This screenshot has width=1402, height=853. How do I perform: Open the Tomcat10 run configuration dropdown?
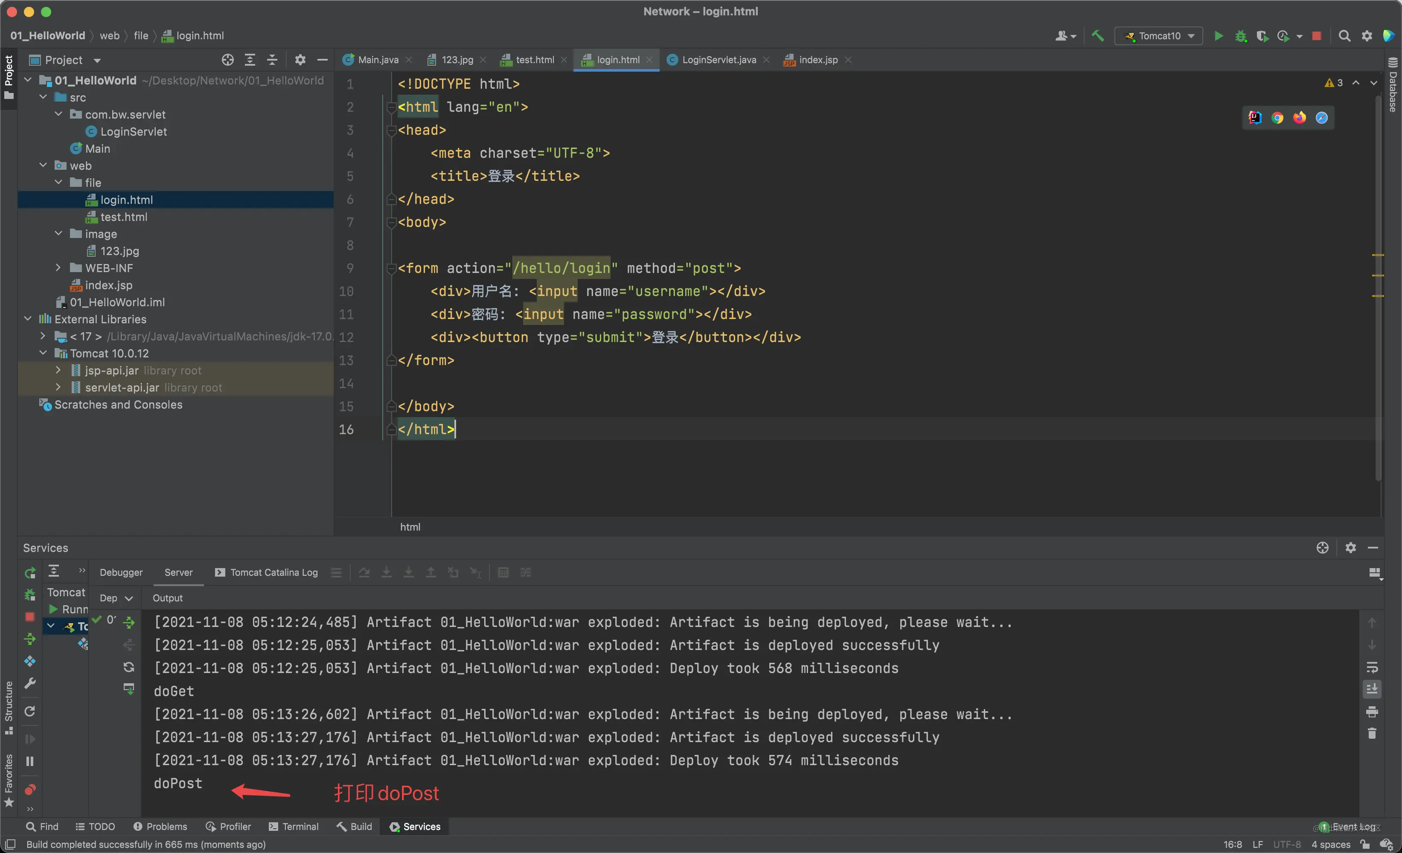(x=1158, y=36)
